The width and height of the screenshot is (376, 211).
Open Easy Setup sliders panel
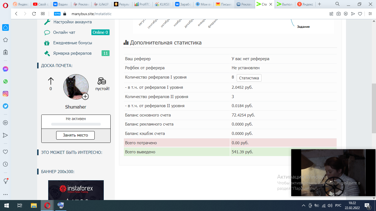(370, 14)
